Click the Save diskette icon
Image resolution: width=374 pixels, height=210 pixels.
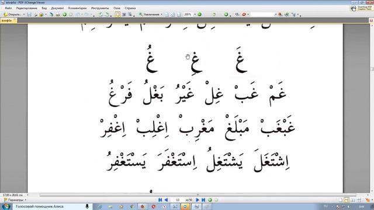[29, 15]
